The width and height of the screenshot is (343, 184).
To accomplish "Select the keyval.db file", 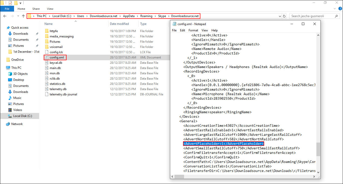I will pos(56,63).
